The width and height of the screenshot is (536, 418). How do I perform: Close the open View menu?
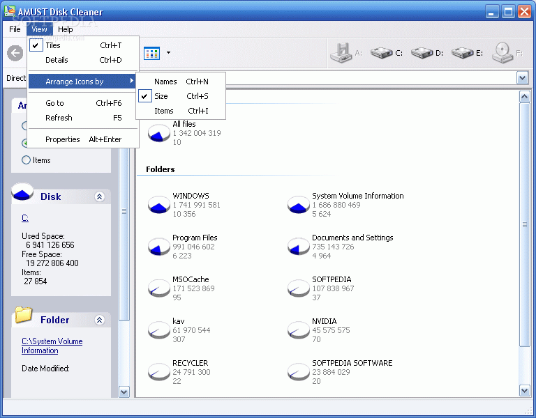coord(39,29)
